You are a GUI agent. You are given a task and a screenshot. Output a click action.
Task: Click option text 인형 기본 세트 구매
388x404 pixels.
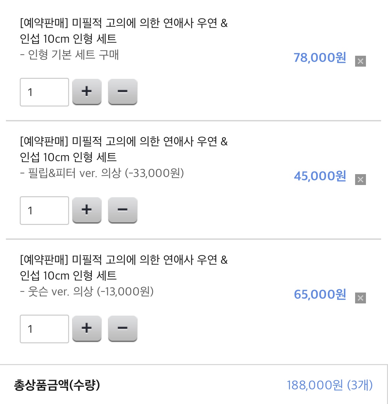pos(73,55)
